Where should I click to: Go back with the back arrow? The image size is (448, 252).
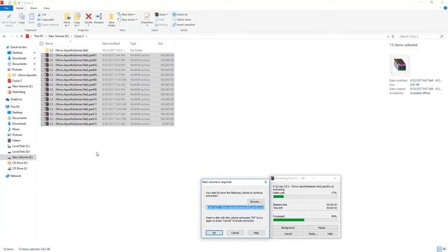(x=4, y=36)
